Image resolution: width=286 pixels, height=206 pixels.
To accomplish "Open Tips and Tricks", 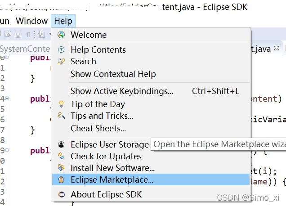I will pos(151,116).
